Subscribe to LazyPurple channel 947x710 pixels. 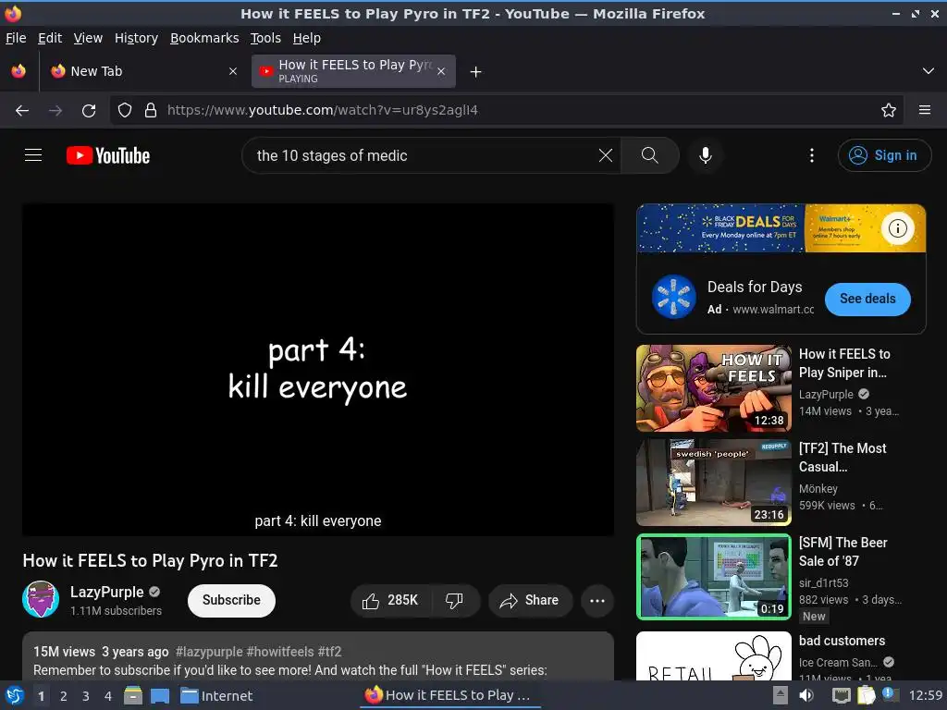231,600
